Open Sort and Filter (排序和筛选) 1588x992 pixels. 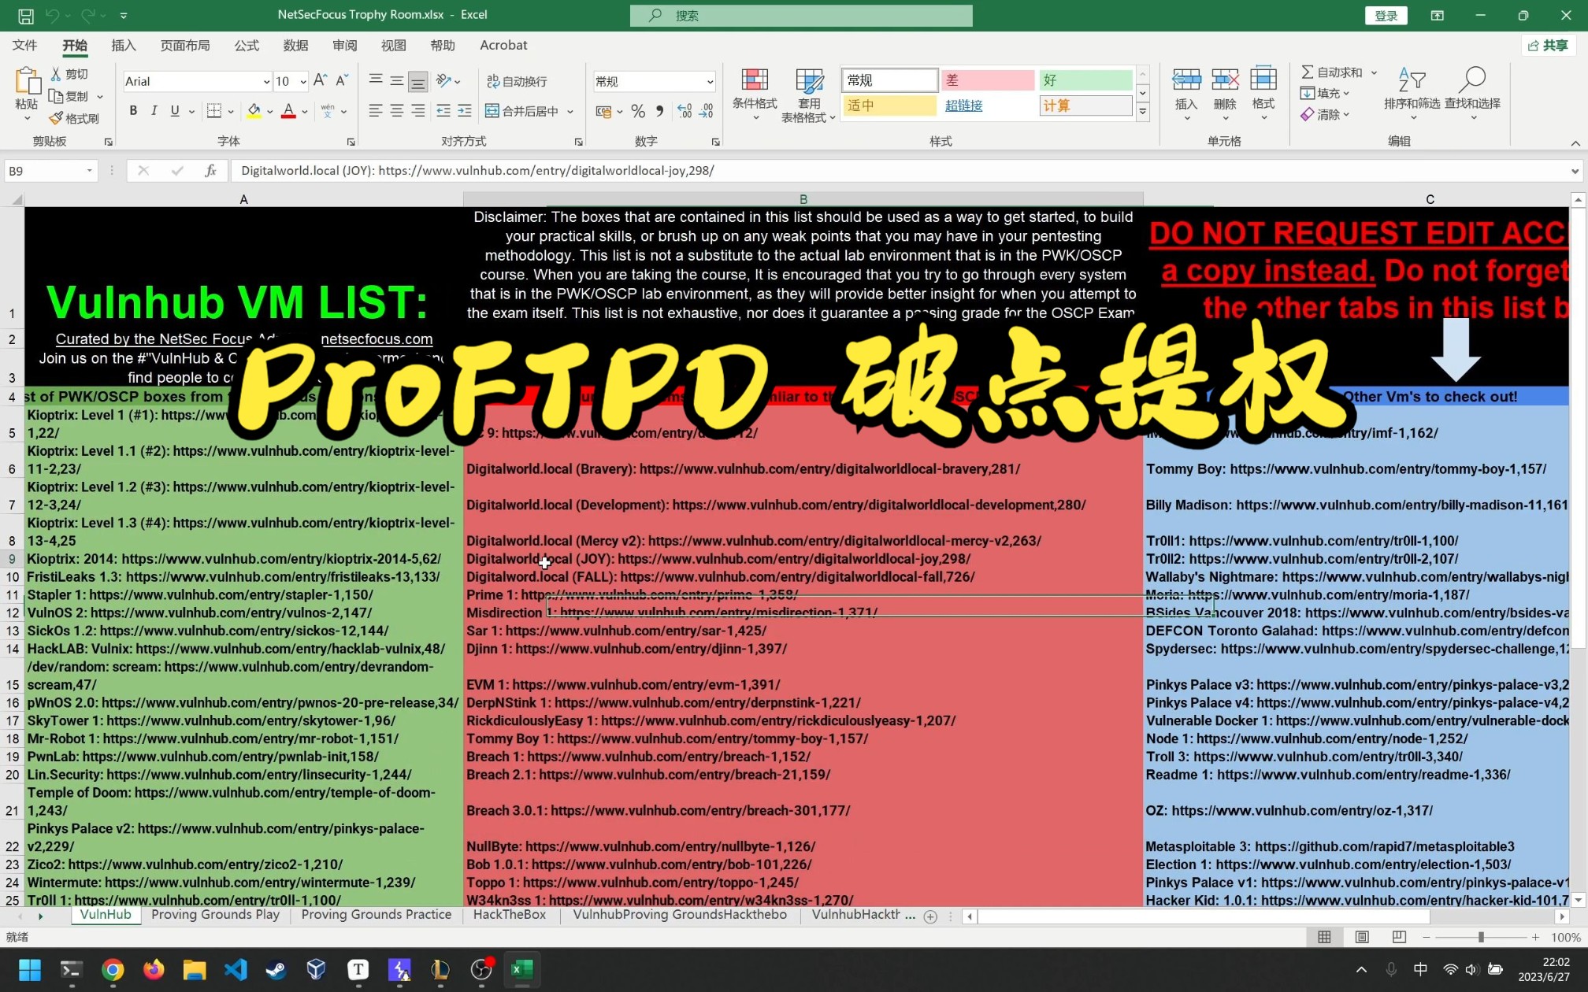(x=1412, y=93)
